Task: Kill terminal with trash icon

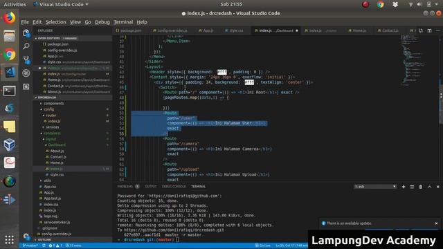Action: pyautogui.click(x=420, y=187)
